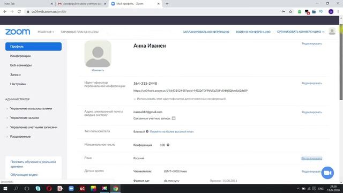Close the New Tab browser tab

(52, 4)
